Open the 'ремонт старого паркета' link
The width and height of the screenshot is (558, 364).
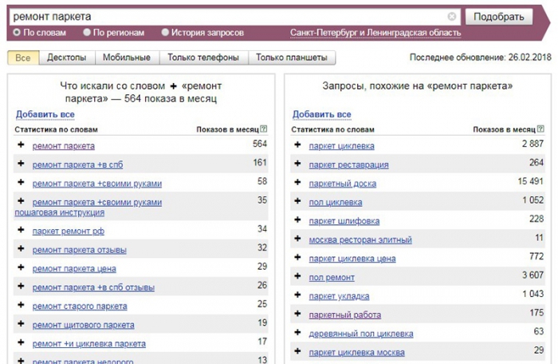click(x=80, y=307)
